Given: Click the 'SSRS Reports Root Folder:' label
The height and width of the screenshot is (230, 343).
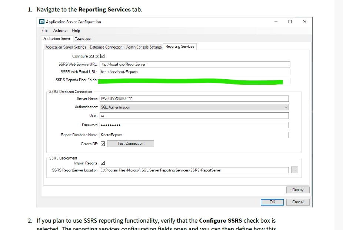Looking at the screenshot, I should click(x=77, y=80).
